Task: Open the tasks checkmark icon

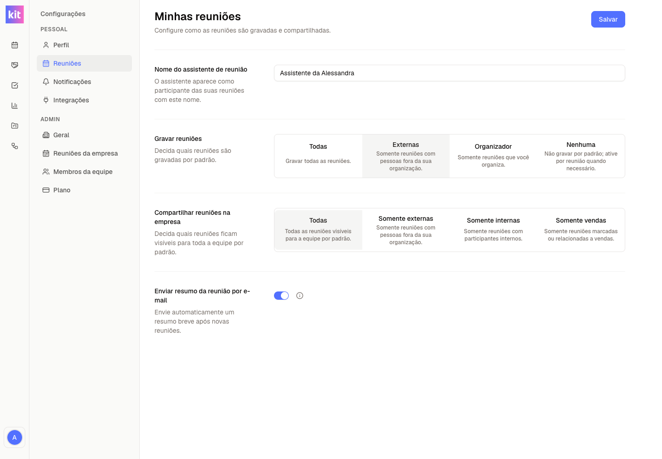Action: 15,85
